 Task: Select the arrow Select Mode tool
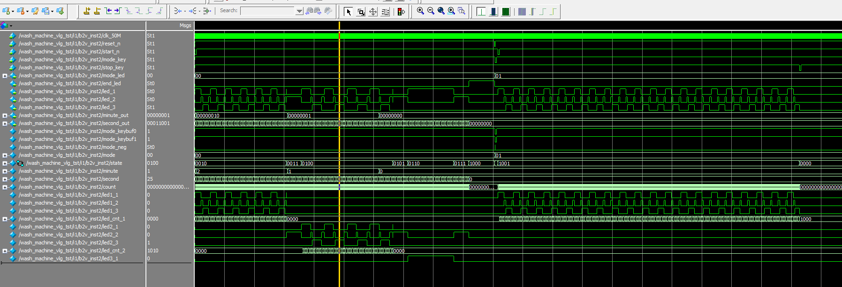(348, 12)
